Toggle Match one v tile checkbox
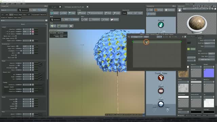This screenshot has width=217, height=122. (16, 36)
